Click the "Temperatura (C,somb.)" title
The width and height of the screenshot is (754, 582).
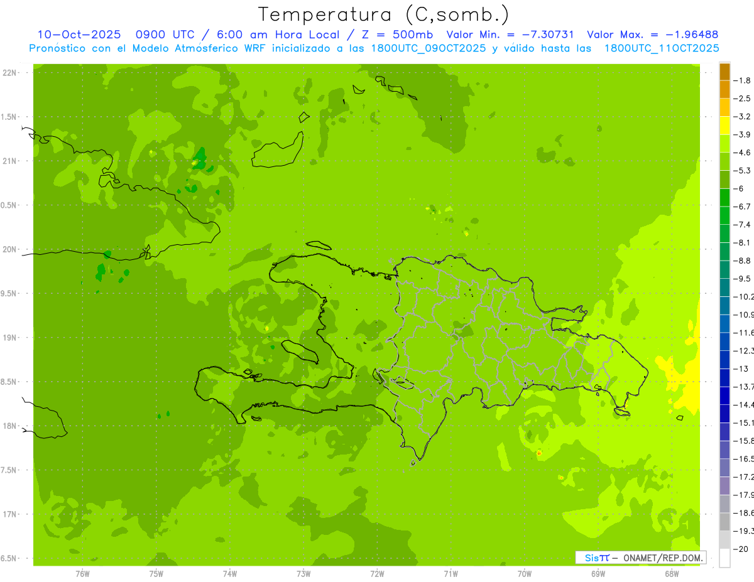[x=384, y=14]
